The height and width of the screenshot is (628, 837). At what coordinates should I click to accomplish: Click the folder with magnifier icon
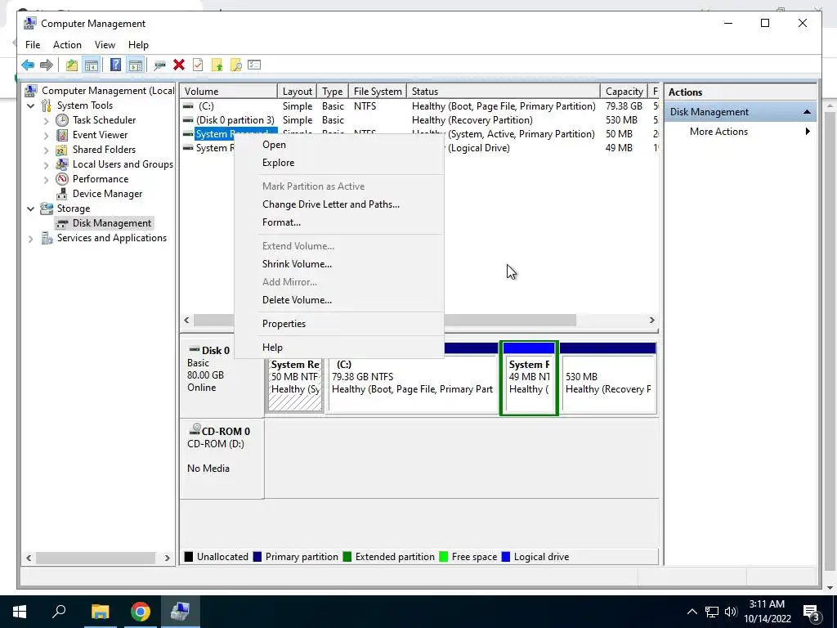pos(235,65)
